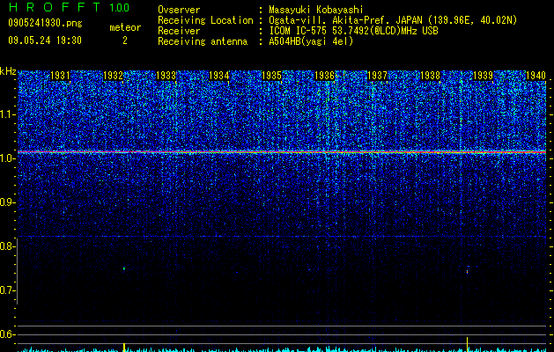Click the 0.6 kHz axis label
This screenshot has width=554, height=352.
[x=8, y=334]
